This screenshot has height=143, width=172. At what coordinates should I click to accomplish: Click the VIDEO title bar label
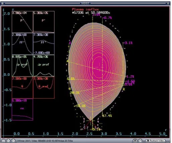85,3
